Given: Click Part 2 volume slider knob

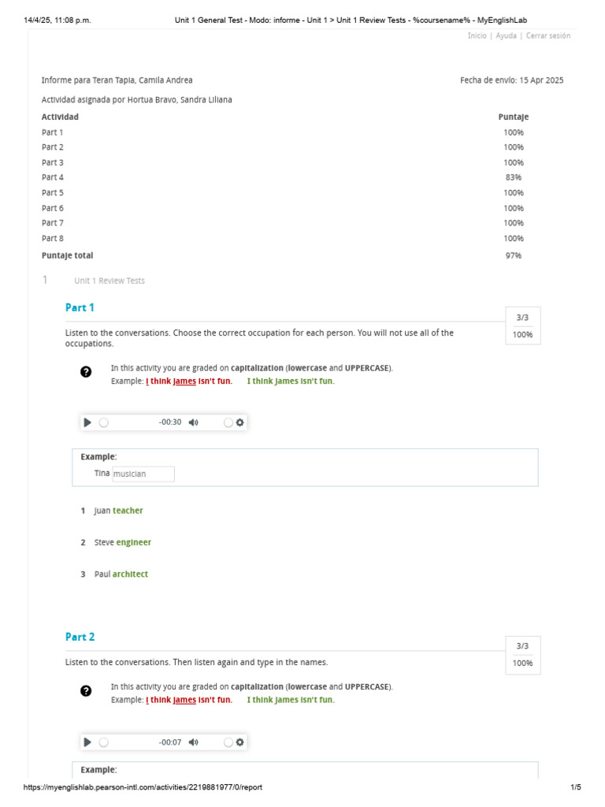Looking at the screenshot, I should click(x=228, y=742).
